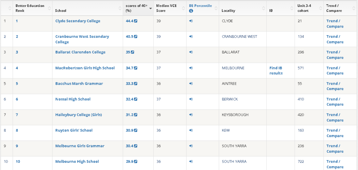Viewport: 358px width, 170px height.
Task: Open external link icon beside 44.4 score
Action: click(136, 21)
